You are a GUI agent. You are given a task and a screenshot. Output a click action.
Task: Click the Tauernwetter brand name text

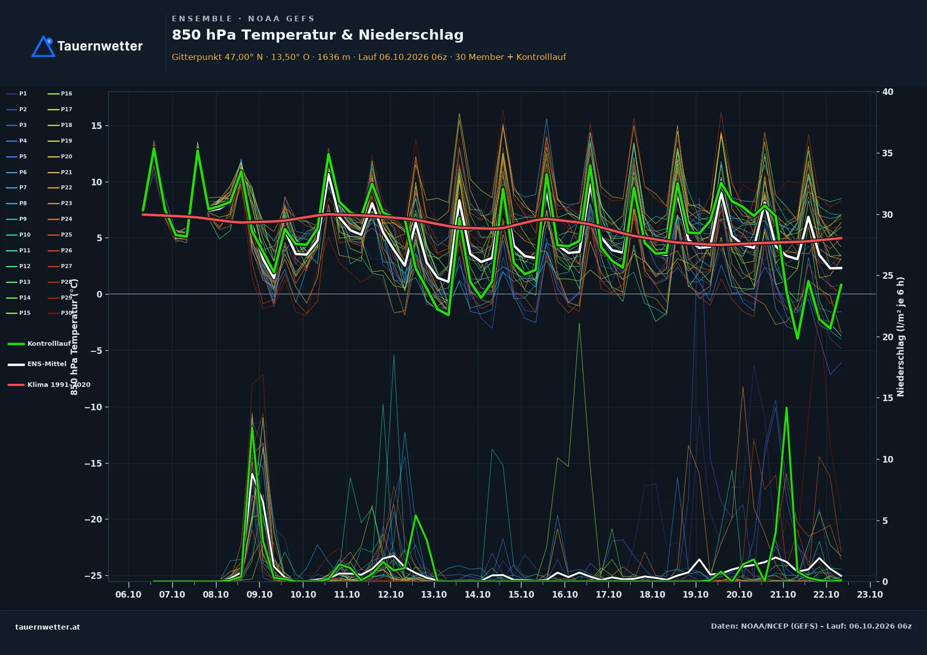100,46
